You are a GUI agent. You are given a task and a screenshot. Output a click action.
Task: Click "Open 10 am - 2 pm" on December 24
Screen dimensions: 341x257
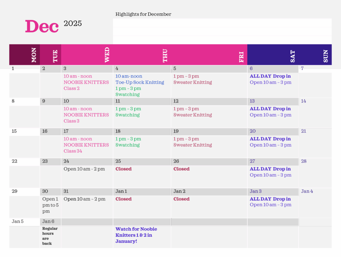(84, 169)
